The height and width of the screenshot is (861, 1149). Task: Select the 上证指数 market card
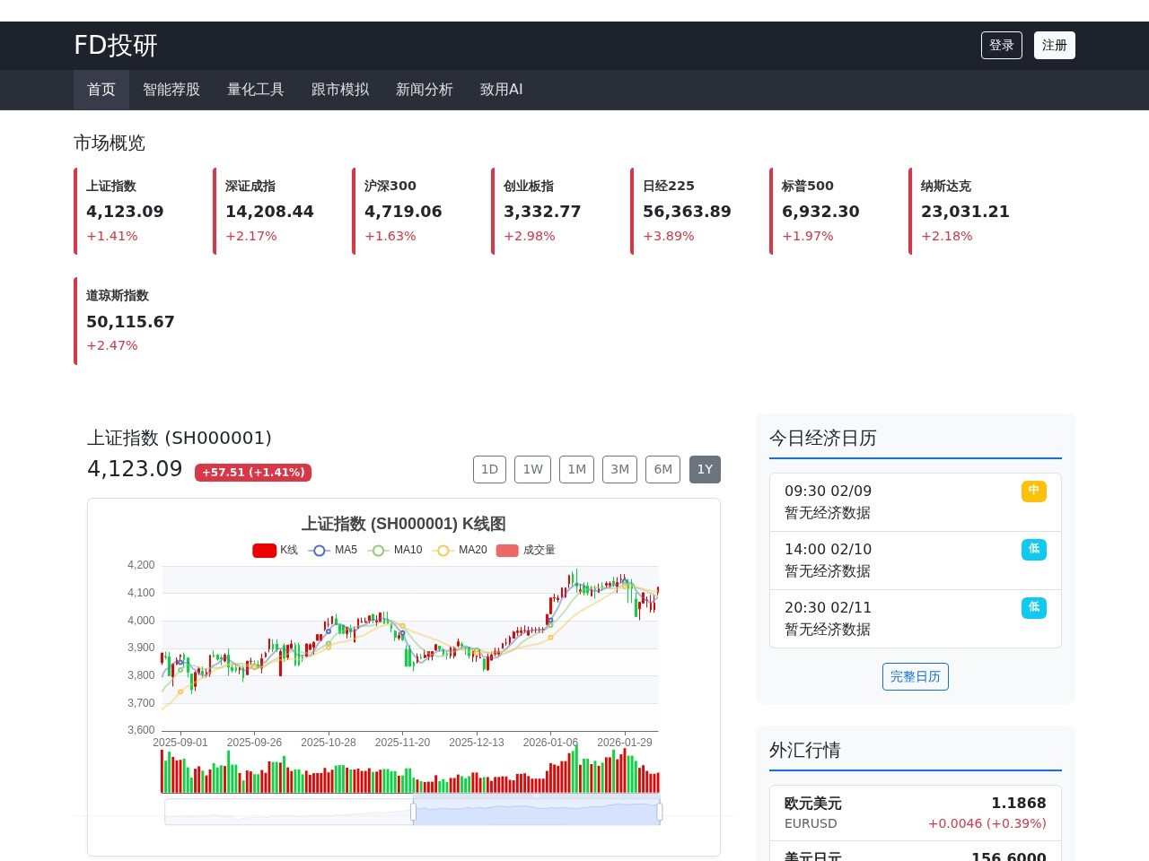[x=132, y=211]
